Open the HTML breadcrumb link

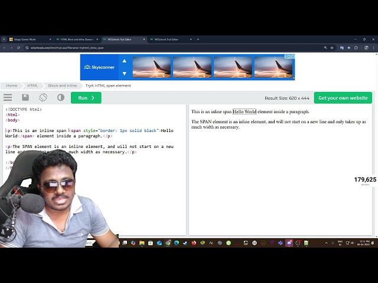pos(32,85)
